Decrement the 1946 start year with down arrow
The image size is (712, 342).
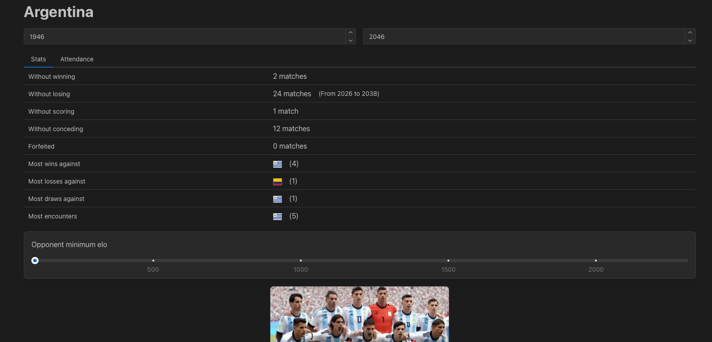[x=351, y=40]
